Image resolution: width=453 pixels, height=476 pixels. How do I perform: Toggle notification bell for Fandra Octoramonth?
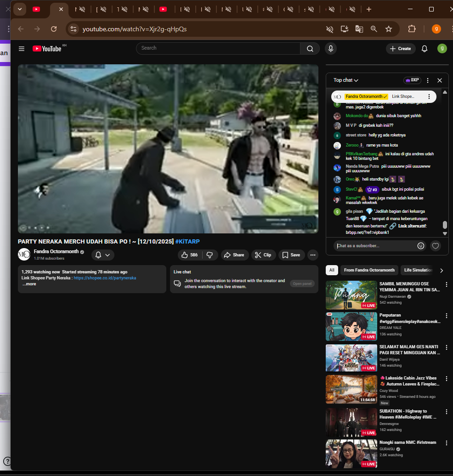pyautogui.click(x=102, y=255)
